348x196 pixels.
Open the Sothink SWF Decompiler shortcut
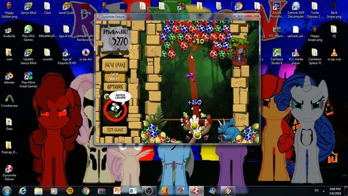pyautogui.click(x=296, y=10)
